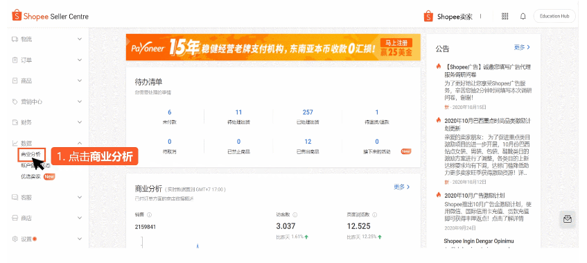Click the info icon next to 页面浏览数
This screenshot has width=587, height=263.
(x=375, y=215)
